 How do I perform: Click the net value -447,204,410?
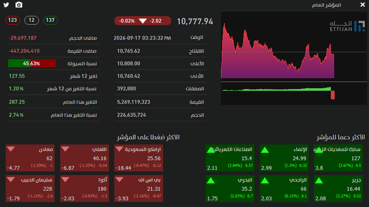tap(24, 51)
